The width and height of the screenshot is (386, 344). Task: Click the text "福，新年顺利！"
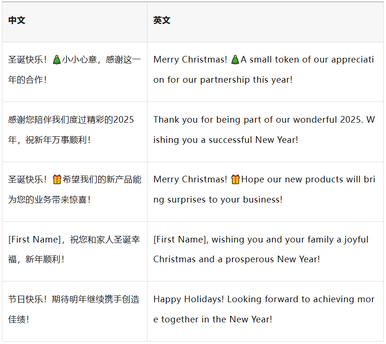click(36, 259)
